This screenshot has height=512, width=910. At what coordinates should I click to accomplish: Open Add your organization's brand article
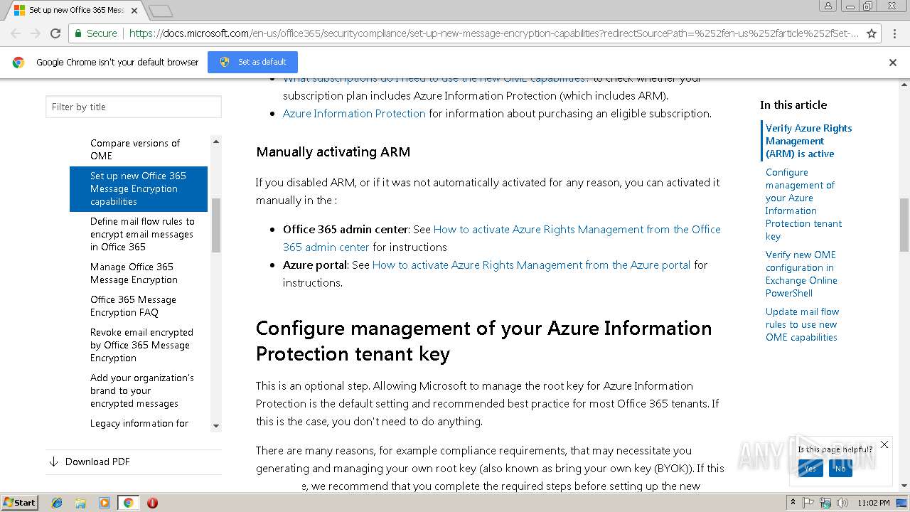click(141, 390)
